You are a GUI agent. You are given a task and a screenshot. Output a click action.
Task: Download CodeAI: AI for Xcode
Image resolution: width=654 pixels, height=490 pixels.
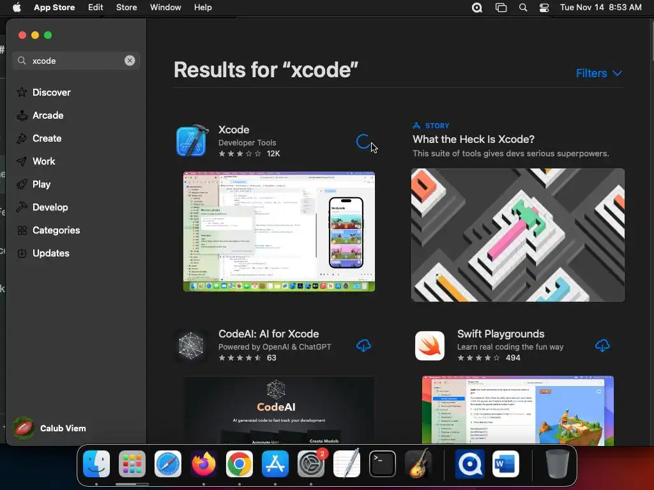point(363,345)
